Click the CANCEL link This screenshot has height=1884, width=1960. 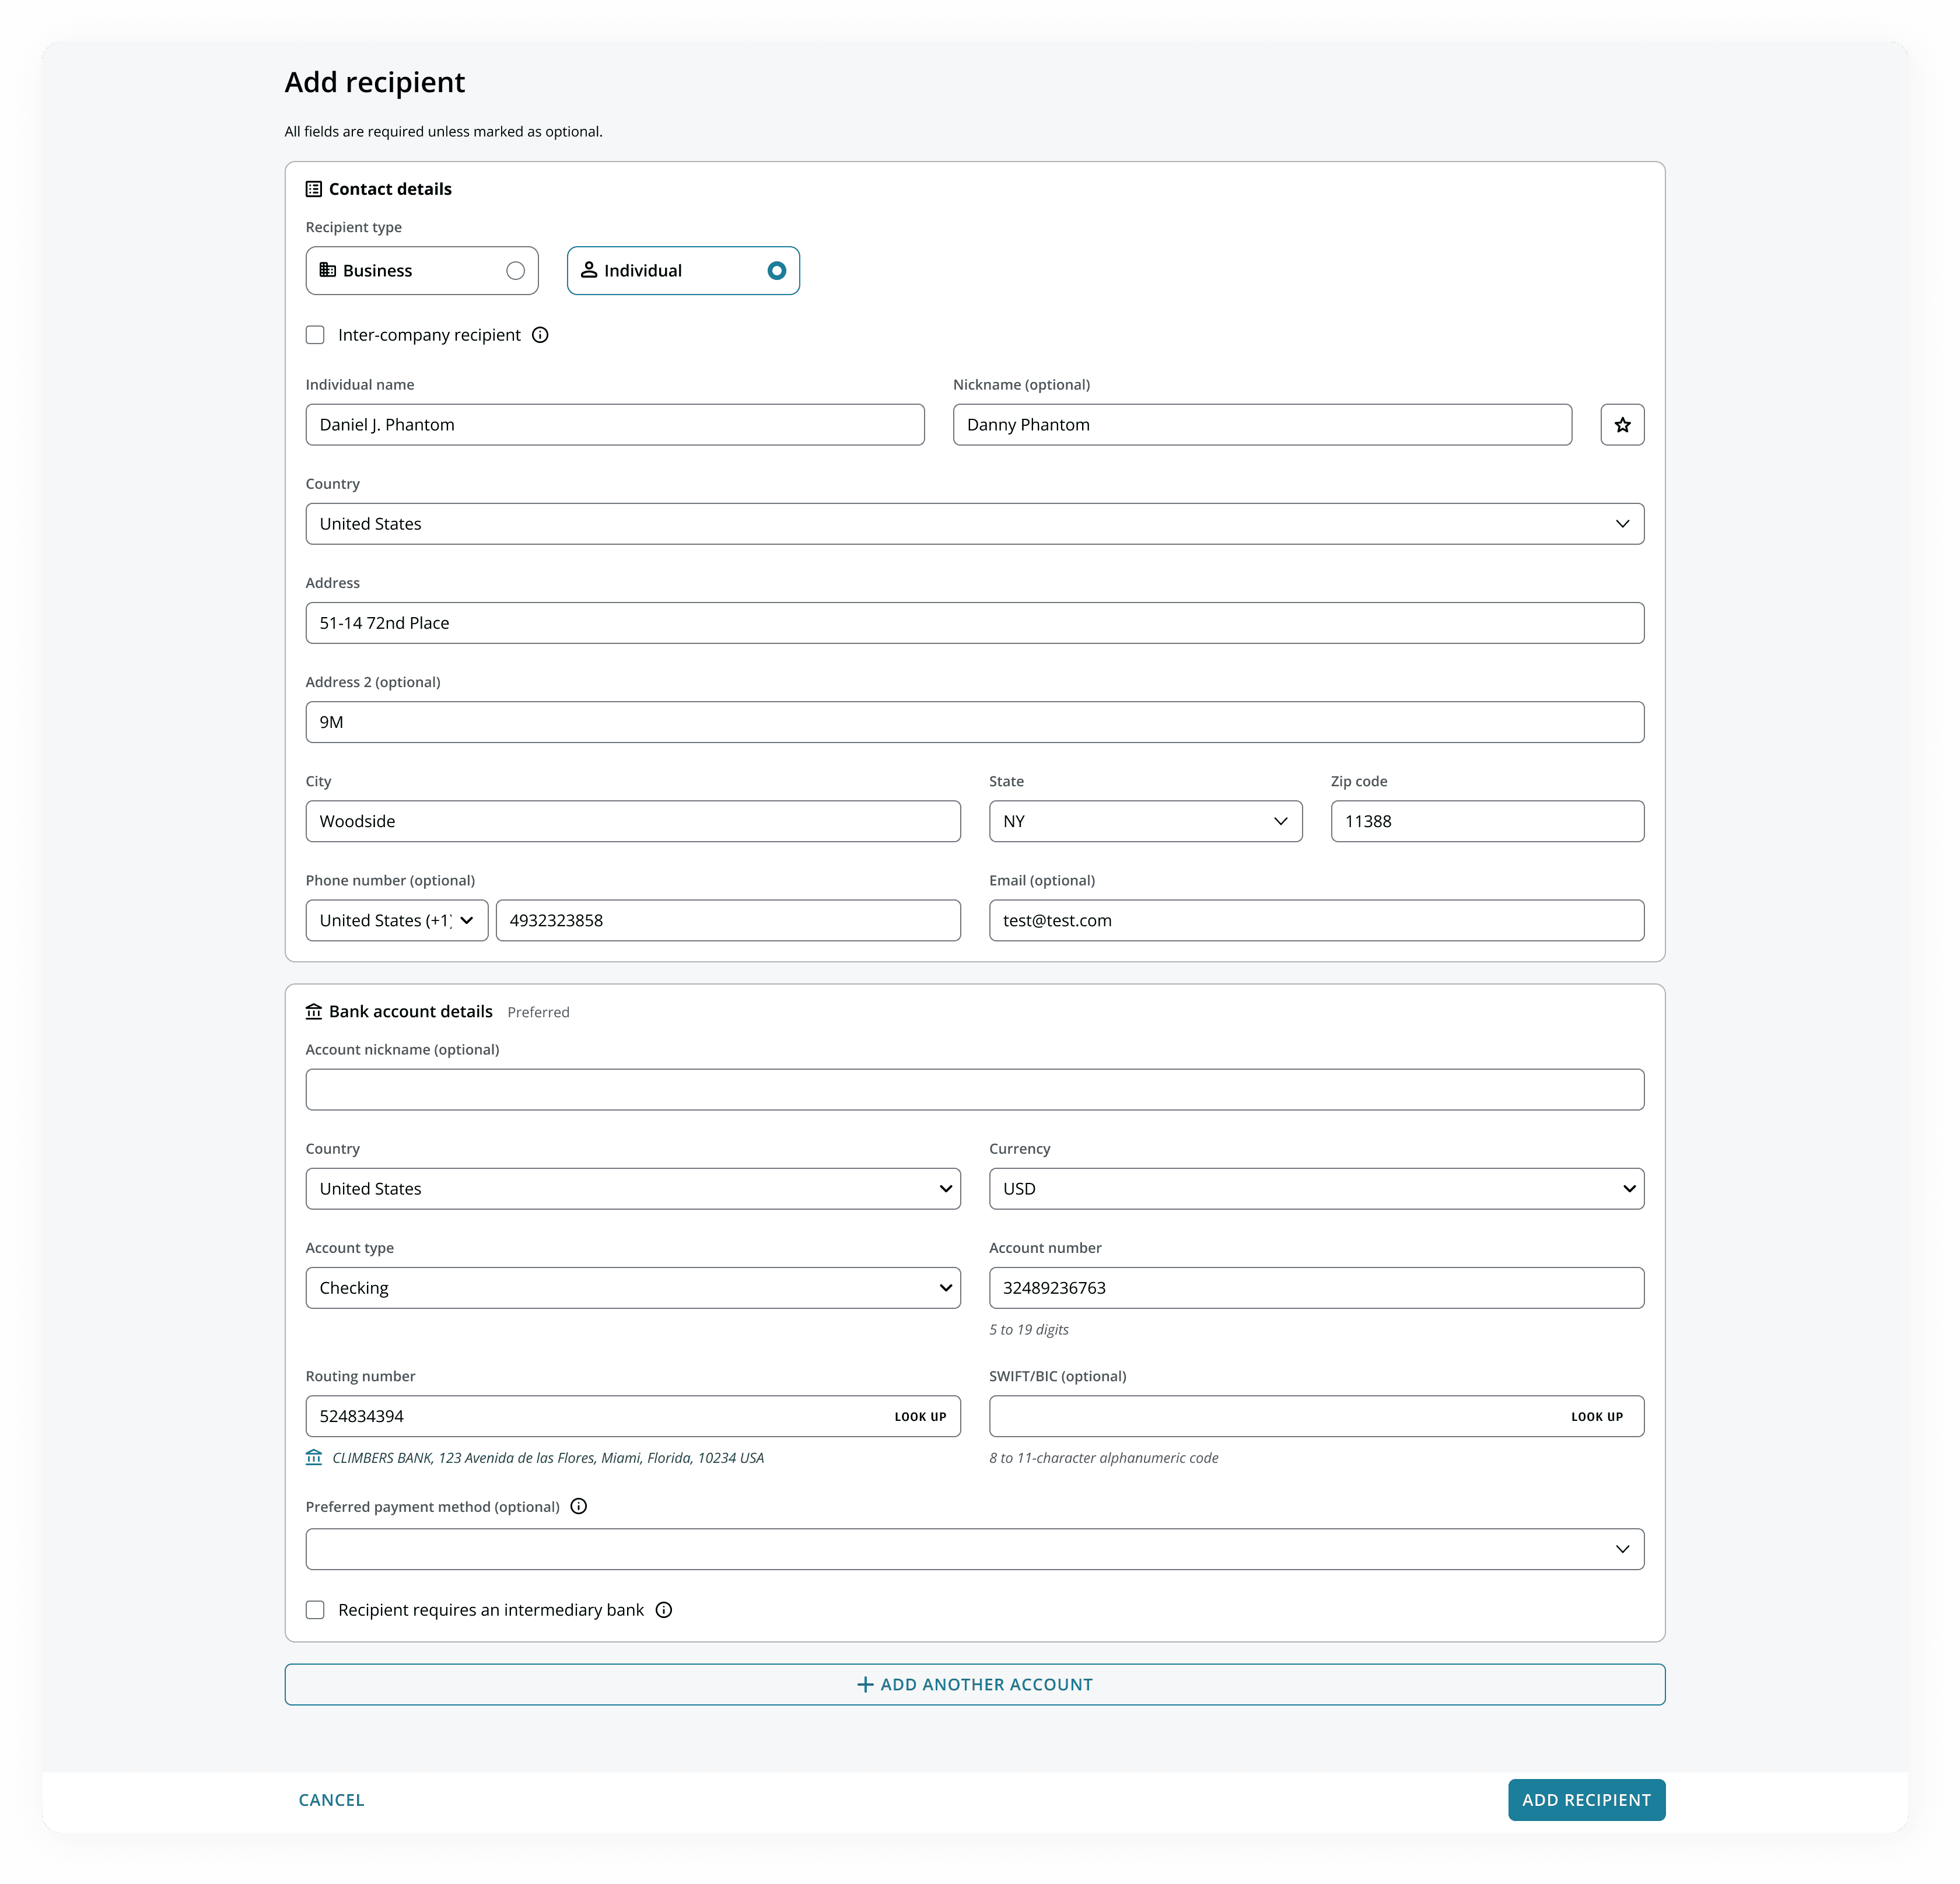point(331,1799)
